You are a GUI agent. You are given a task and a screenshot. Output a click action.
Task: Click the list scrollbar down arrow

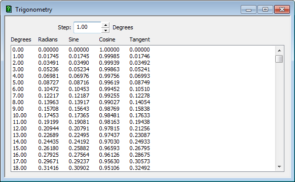click(x=279, y=167)
